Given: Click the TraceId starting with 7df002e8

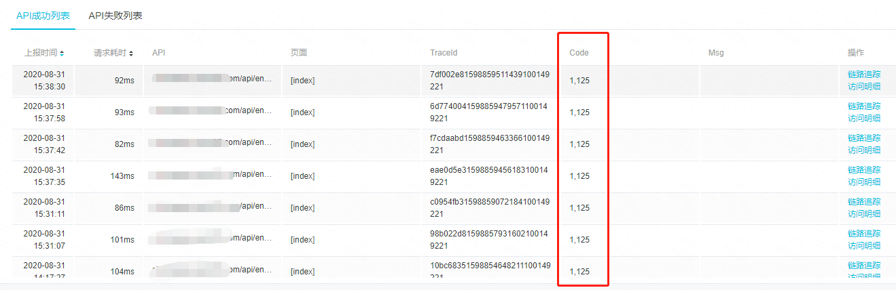Looking at the screenshot, I should [489, 80].
